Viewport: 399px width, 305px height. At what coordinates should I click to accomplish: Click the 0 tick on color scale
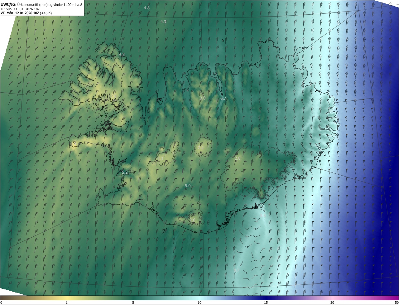point(1,303)
